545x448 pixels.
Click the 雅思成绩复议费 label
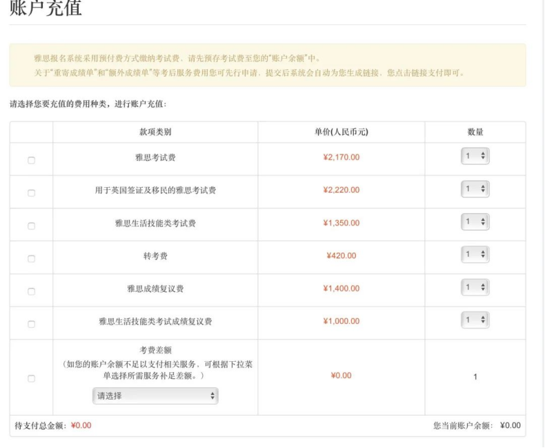pos(155,289)
